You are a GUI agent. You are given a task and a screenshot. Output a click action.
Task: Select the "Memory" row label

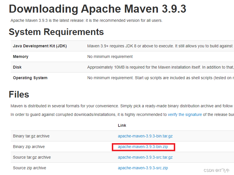tap(20, 57)
